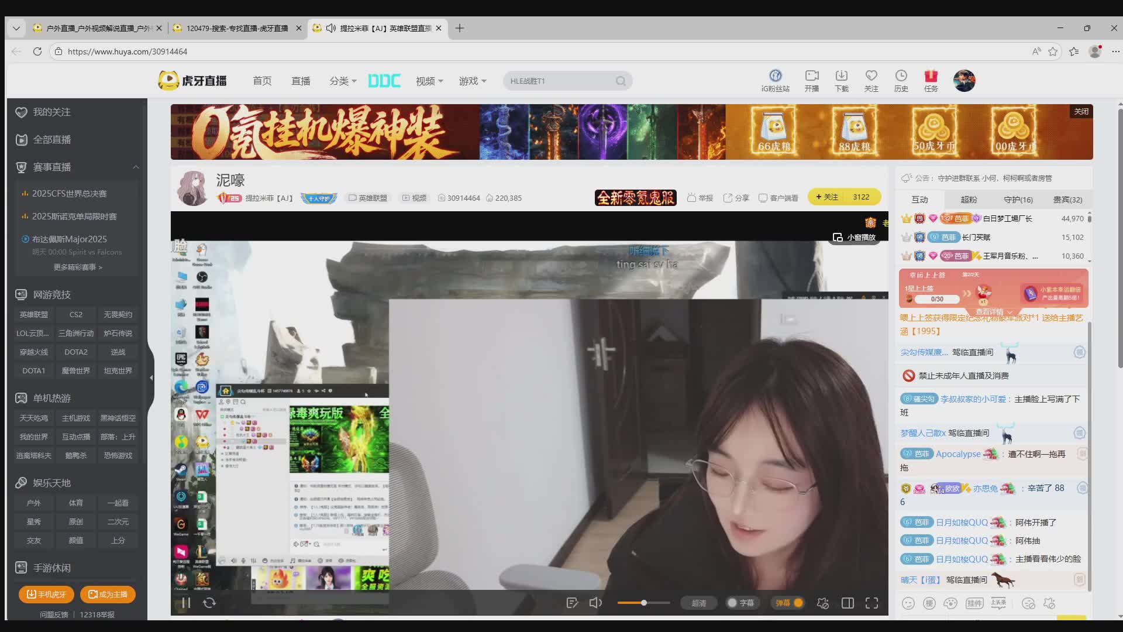Click the gift effects block icon
The image size is (1123, 632).
(x=823, y=603)
